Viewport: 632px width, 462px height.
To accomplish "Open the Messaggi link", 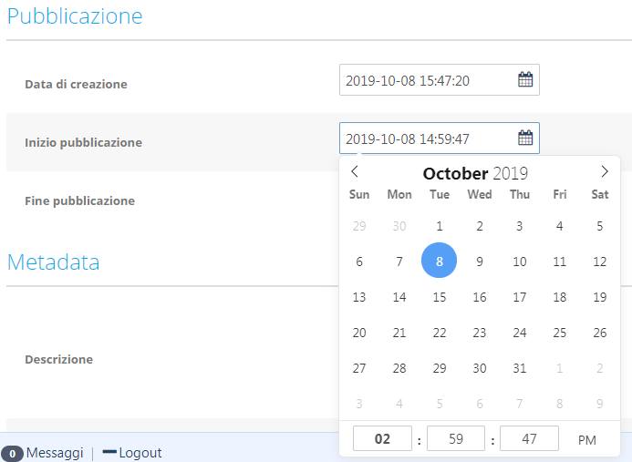I will (55, 453).
